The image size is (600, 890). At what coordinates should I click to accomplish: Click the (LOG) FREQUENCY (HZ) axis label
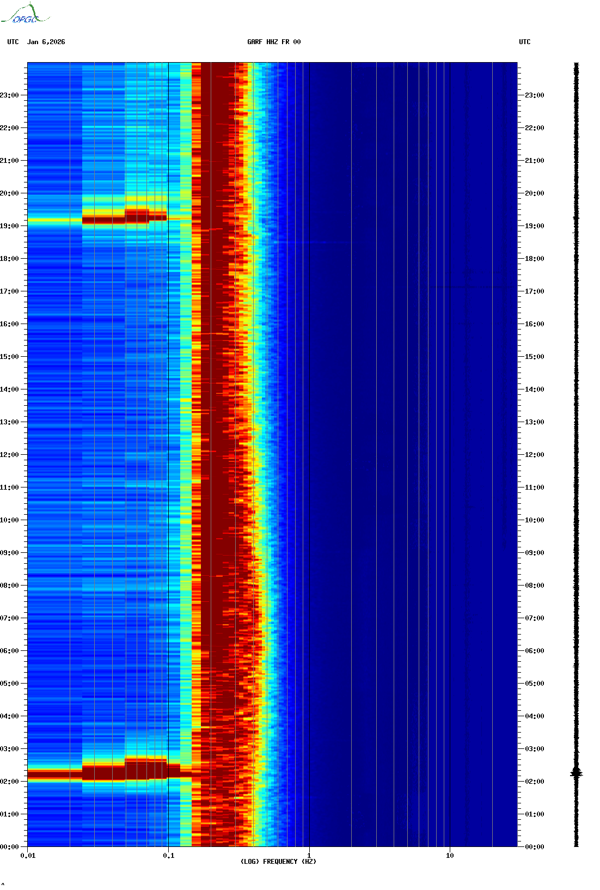coord(278,861)
